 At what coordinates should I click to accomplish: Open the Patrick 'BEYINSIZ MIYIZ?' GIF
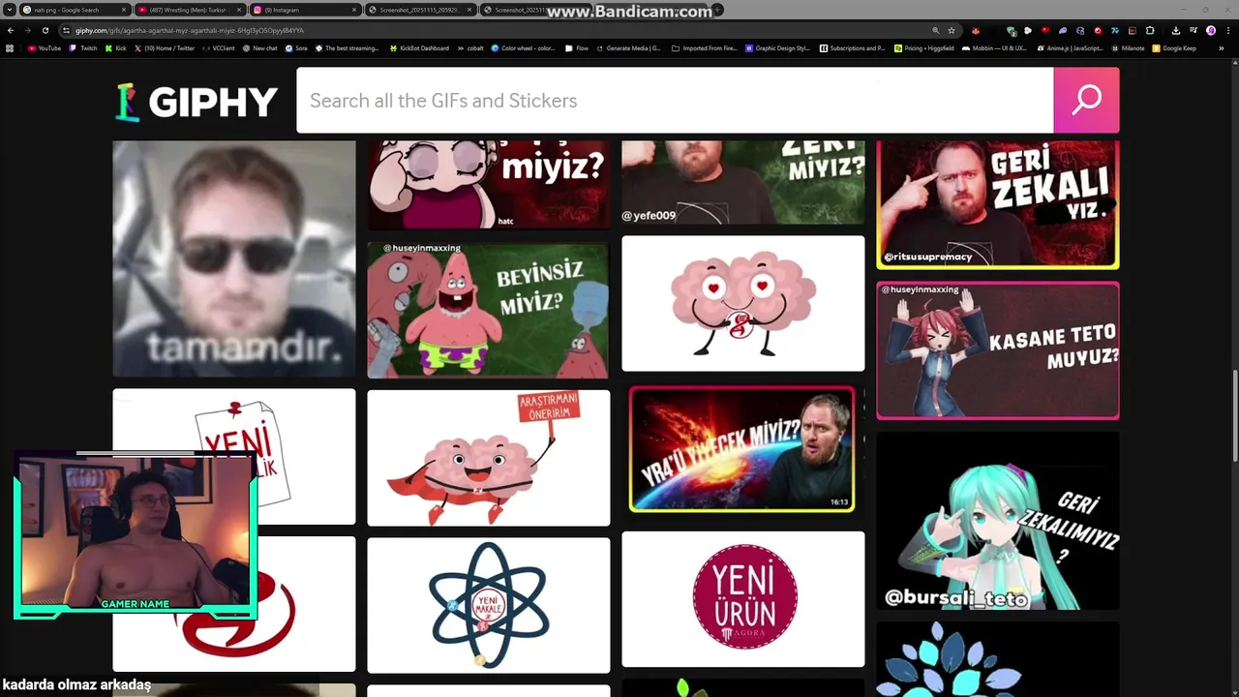488,310
